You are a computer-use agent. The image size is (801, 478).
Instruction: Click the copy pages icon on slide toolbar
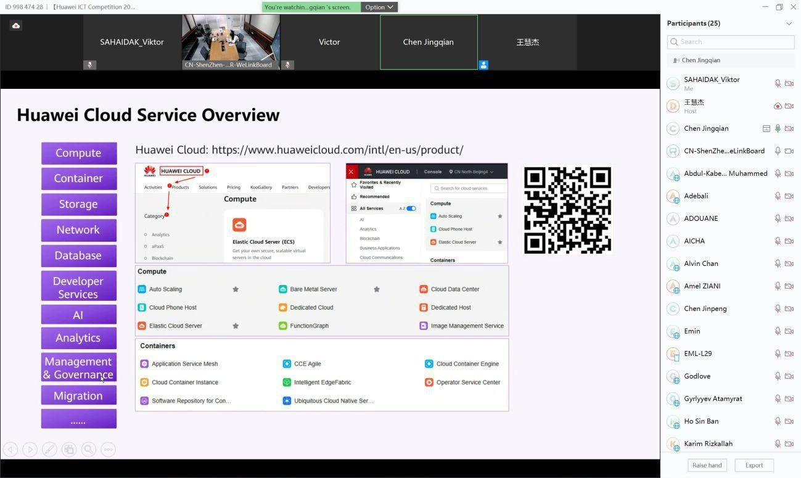pos(69,450)
